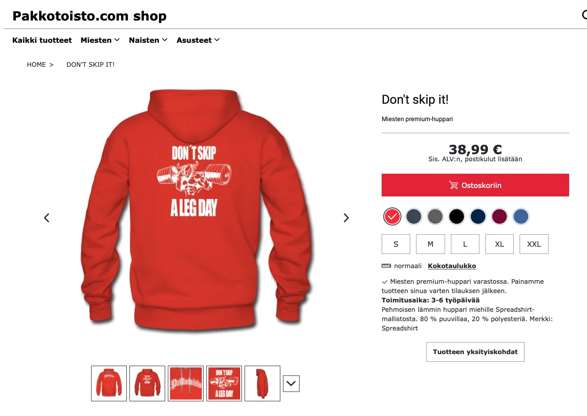Open Tuotteen yksityiskohdat details button
Image resolution: width=587 pixels, height=416 pixels.
[x=475, y=352]
